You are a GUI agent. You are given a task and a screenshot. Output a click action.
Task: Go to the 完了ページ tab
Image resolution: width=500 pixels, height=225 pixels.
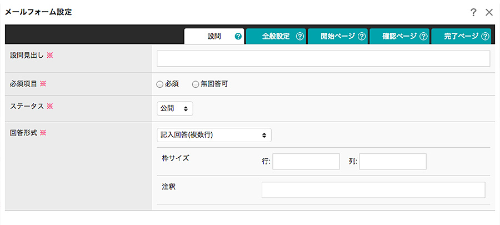tap(462, 36)
